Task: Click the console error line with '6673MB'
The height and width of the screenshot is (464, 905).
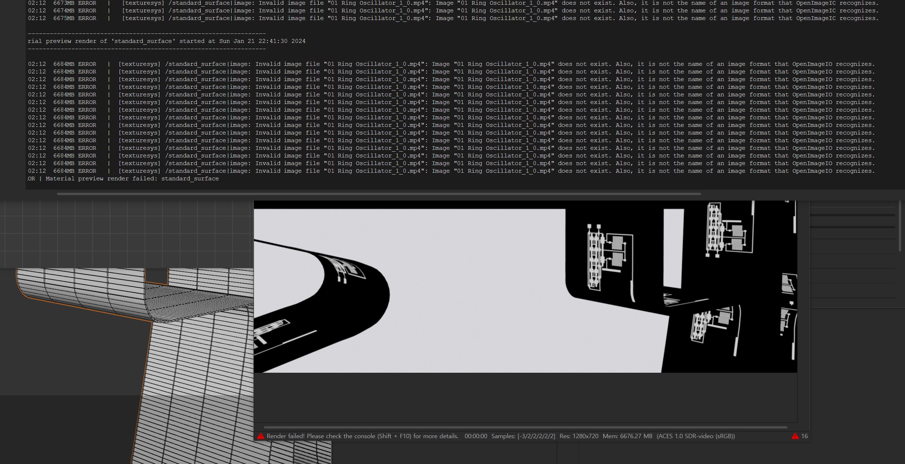Action: click(x=454, y=3)
